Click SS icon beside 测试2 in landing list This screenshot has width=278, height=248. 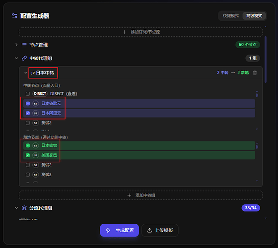click(x=36, y=165)
